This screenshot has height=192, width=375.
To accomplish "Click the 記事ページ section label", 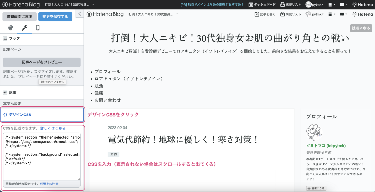I will click(12, 49).
